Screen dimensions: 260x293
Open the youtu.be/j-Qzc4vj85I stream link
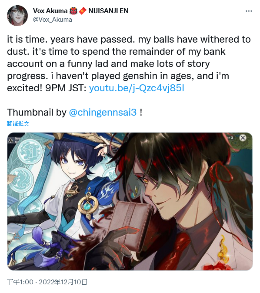tap(137, 88)
